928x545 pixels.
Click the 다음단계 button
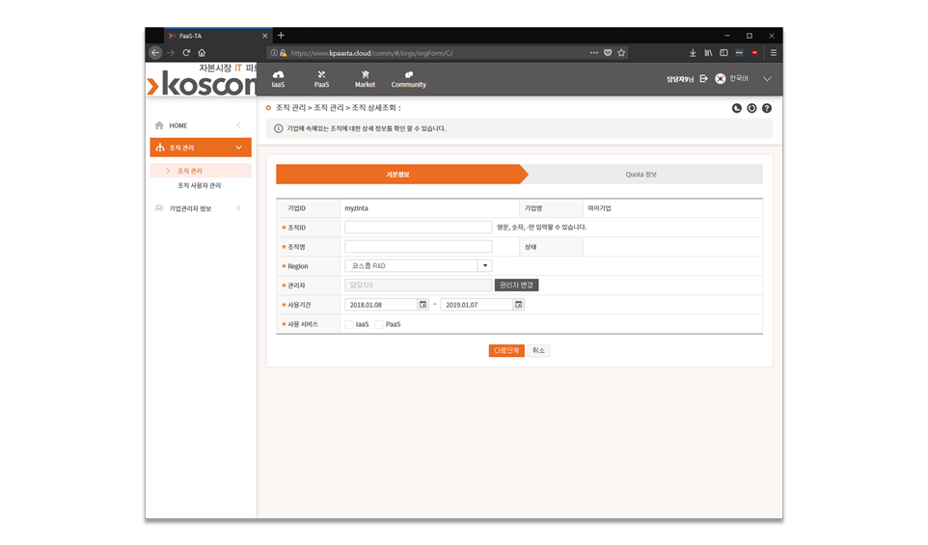pyautogui.click(x=506, y=351)
